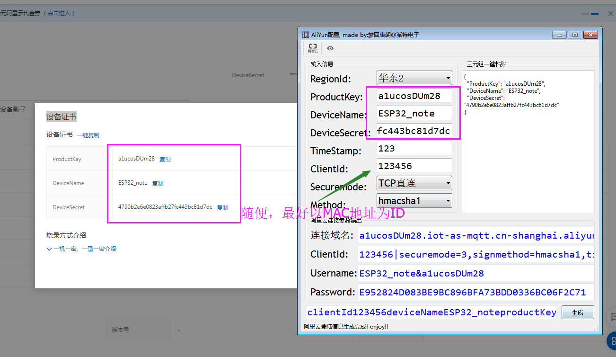Open the Securemode dropdown showing TCP直连

[414, 183]
